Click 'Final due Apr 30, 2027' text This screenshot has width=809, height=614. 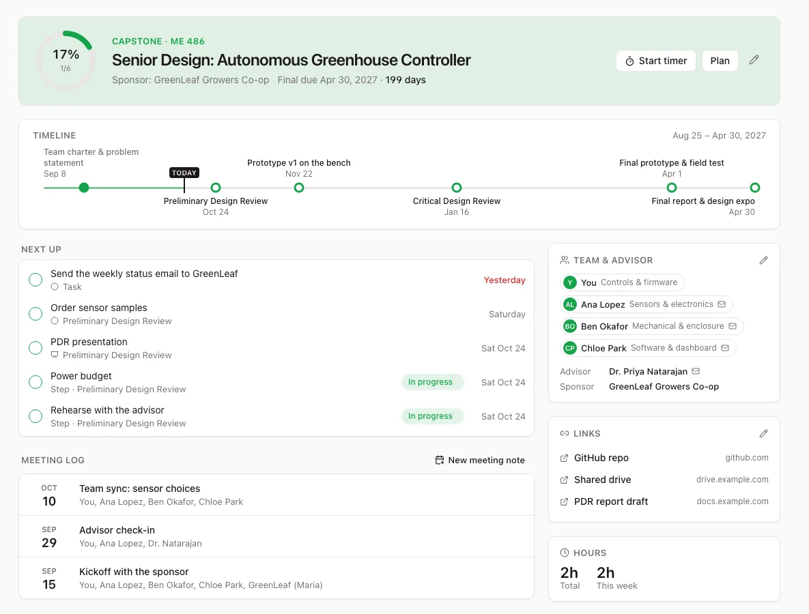(x=327, y=80)
